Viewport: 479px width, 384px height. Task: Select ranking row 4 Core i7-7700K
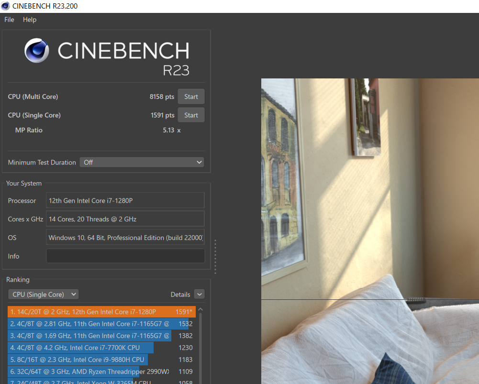(101, 348)
